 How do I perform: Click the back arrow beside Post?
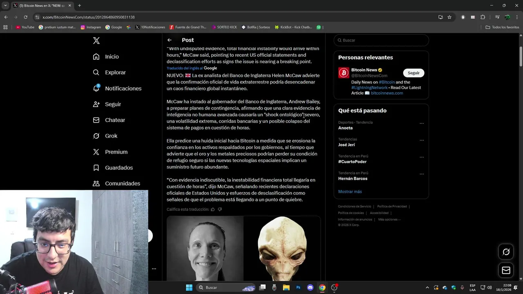(x=170, y=40)
